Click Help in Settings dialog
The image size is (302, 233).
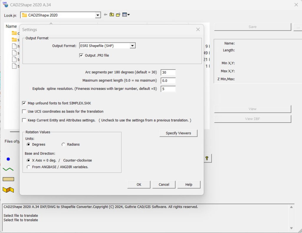click(189, 184)
